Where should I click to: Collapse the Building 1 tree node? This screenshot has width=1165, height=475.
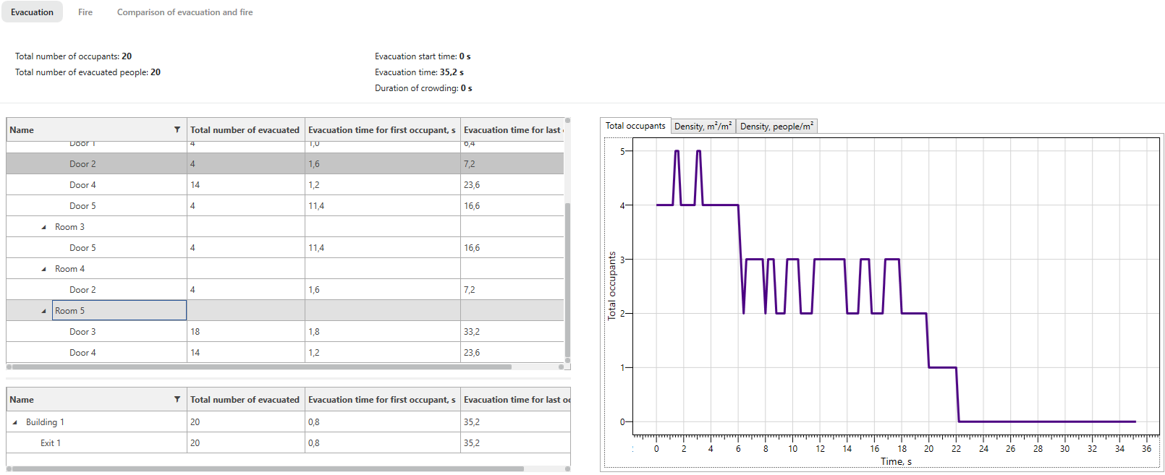(x=15, y=423)
